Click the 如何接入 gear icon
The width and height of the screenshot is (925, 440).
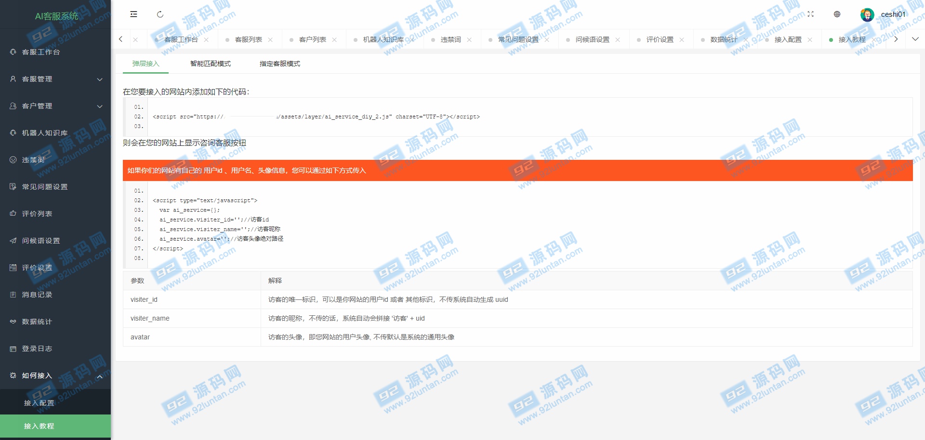point(13,375)
